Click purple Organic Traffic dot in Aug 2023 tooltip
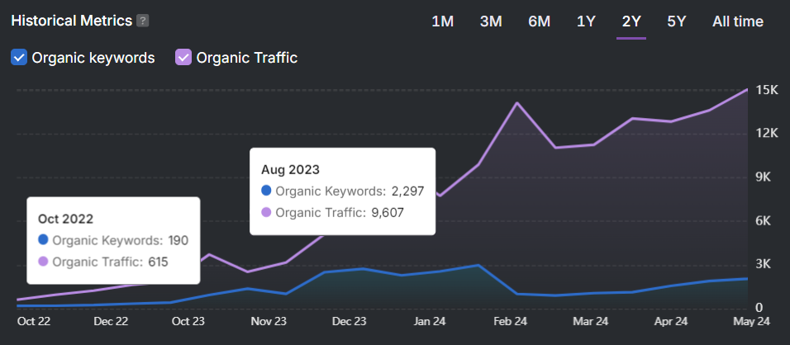This screenshot has height=345, width=790. (x=266, y=212)
